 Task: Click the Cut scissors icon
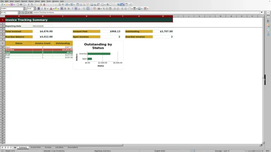click(29, 5)
